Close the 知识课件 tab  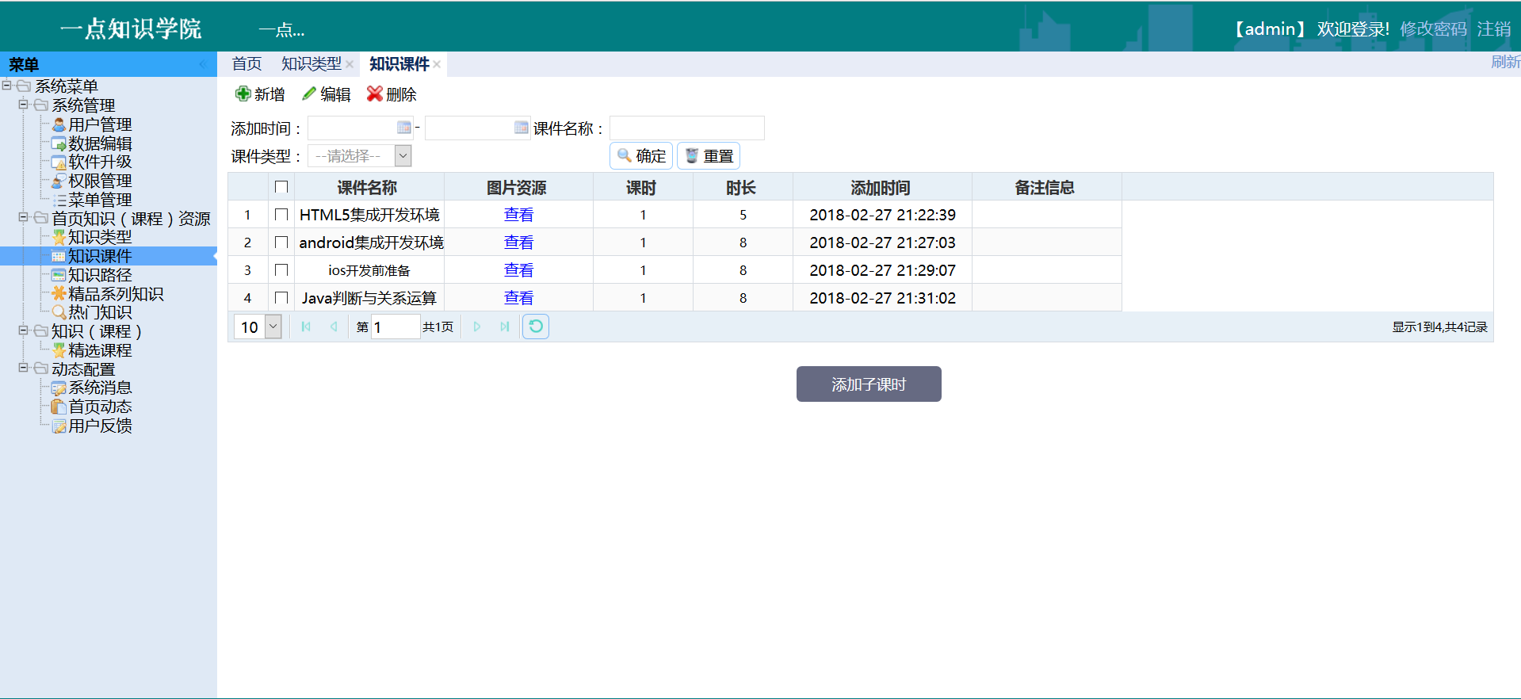437,64
